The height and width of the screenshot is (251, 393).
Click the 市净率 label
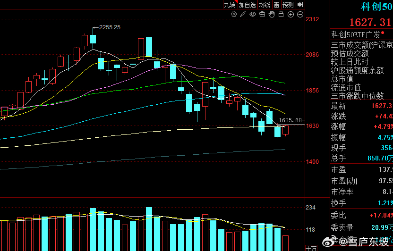pos(342,192)
